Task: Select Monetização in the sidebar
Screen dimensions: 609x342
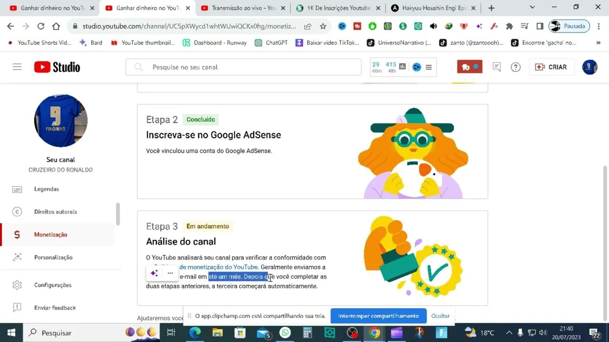Action: click(57, 235)
